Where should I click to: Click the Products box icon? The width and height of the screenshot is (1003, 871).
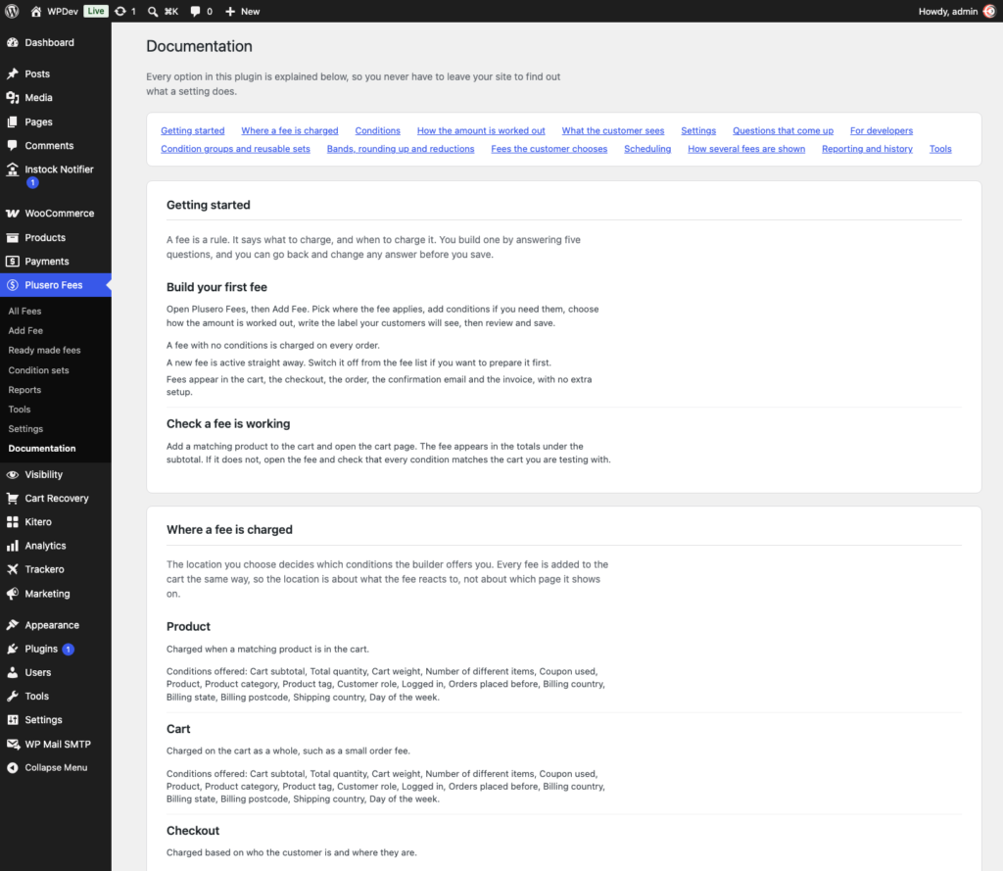(12, 237)
